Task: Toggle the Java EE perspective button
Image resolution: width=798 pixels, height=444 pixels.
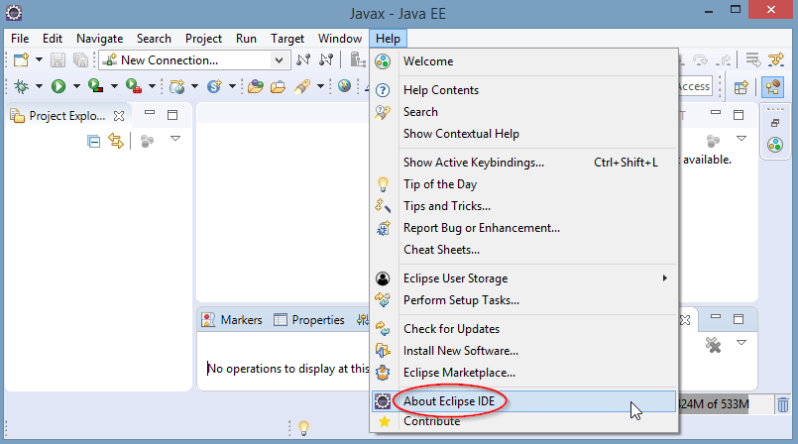Action: (x=771, y=87)
